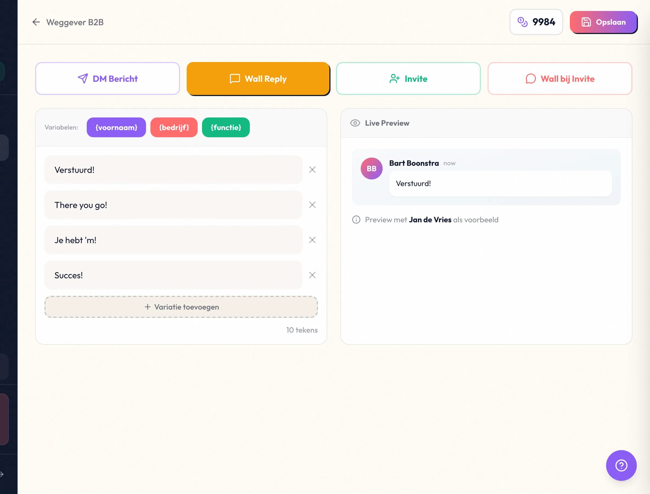
Task: Click the help question mark button
Action: pyautogui.click(x=621, y=465)
